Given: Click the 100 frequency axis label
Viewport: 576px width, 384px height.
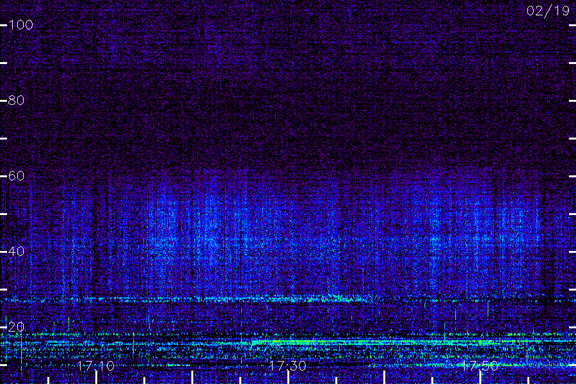Looking at the screenshot, I should [21, 25].
